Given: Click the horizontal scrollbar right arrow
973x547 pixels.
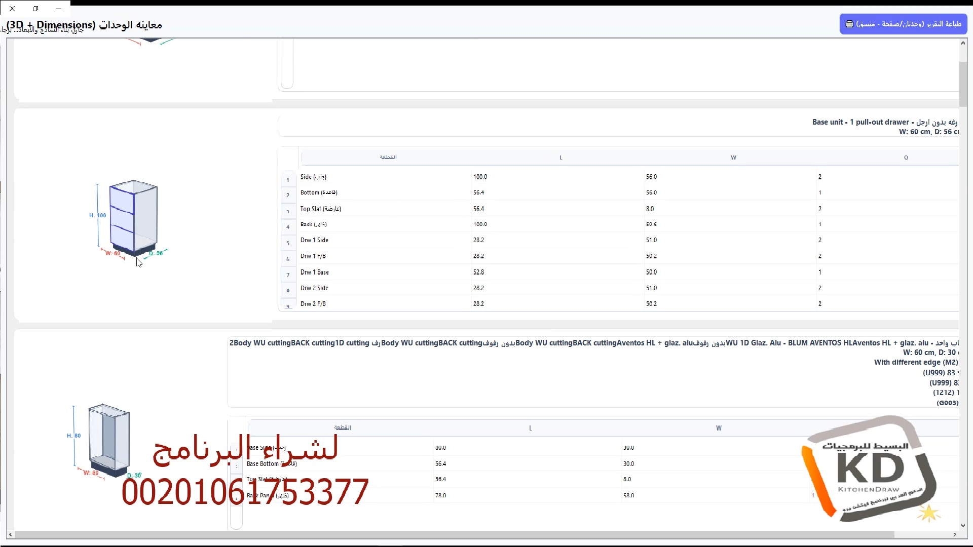Looking at the screenshot, I should (x=955, y=534).
